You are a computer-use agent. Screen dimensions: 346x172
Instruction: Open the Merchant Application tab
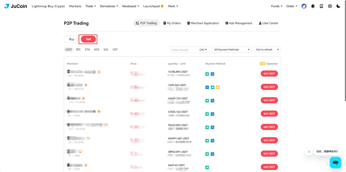pyautogui.click(x=203, y=23)
